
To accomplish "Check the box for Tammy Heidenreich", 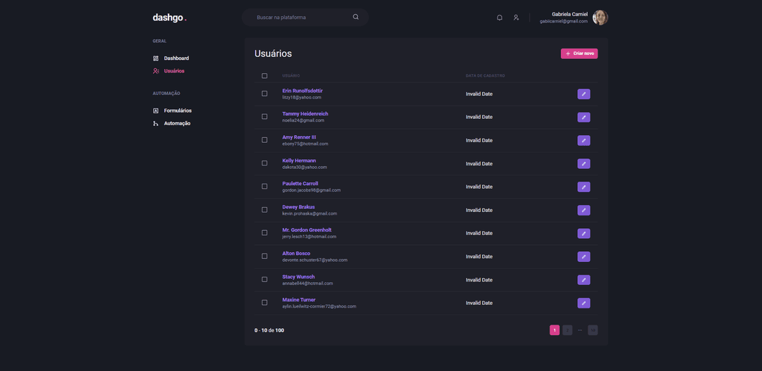I will 265,117.
